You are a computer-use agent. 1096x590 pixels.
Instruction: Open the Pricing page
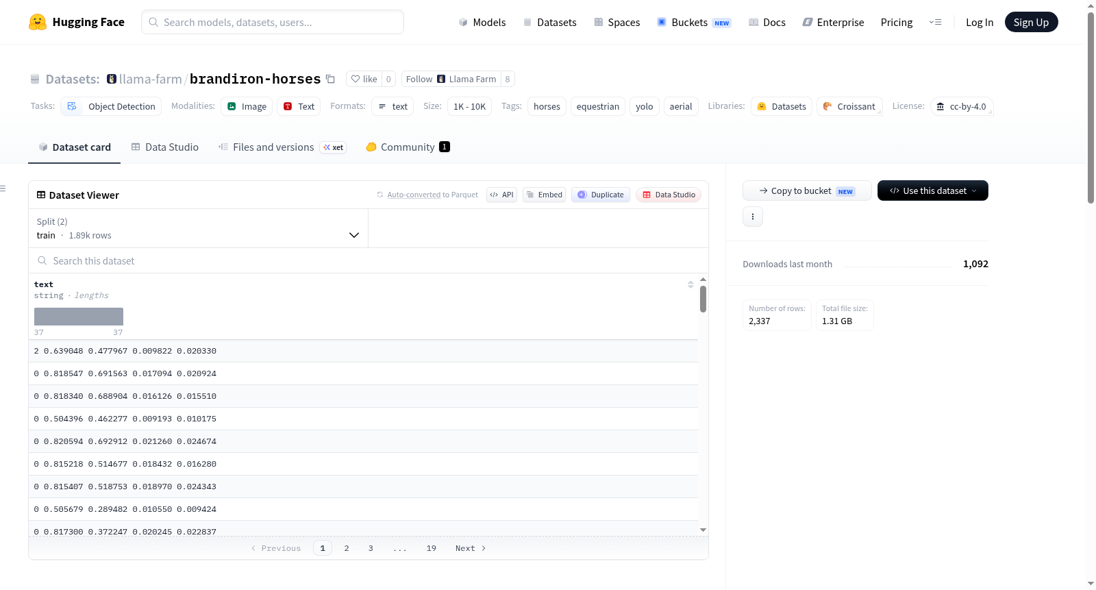coord(897,22)
